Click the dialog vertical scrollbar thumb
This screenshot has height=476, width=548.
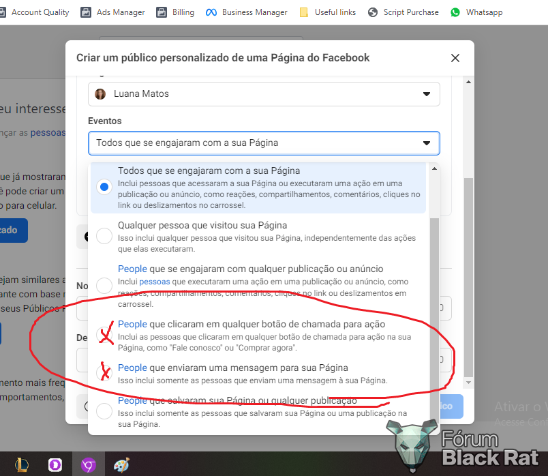tap(469, 277)
